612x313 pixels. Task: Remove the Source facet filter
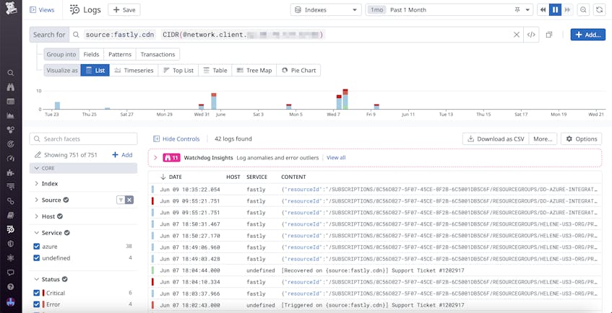point(129,200)
